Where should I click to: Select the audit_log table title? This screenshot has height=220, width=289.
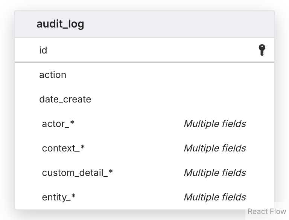(60, 24)
